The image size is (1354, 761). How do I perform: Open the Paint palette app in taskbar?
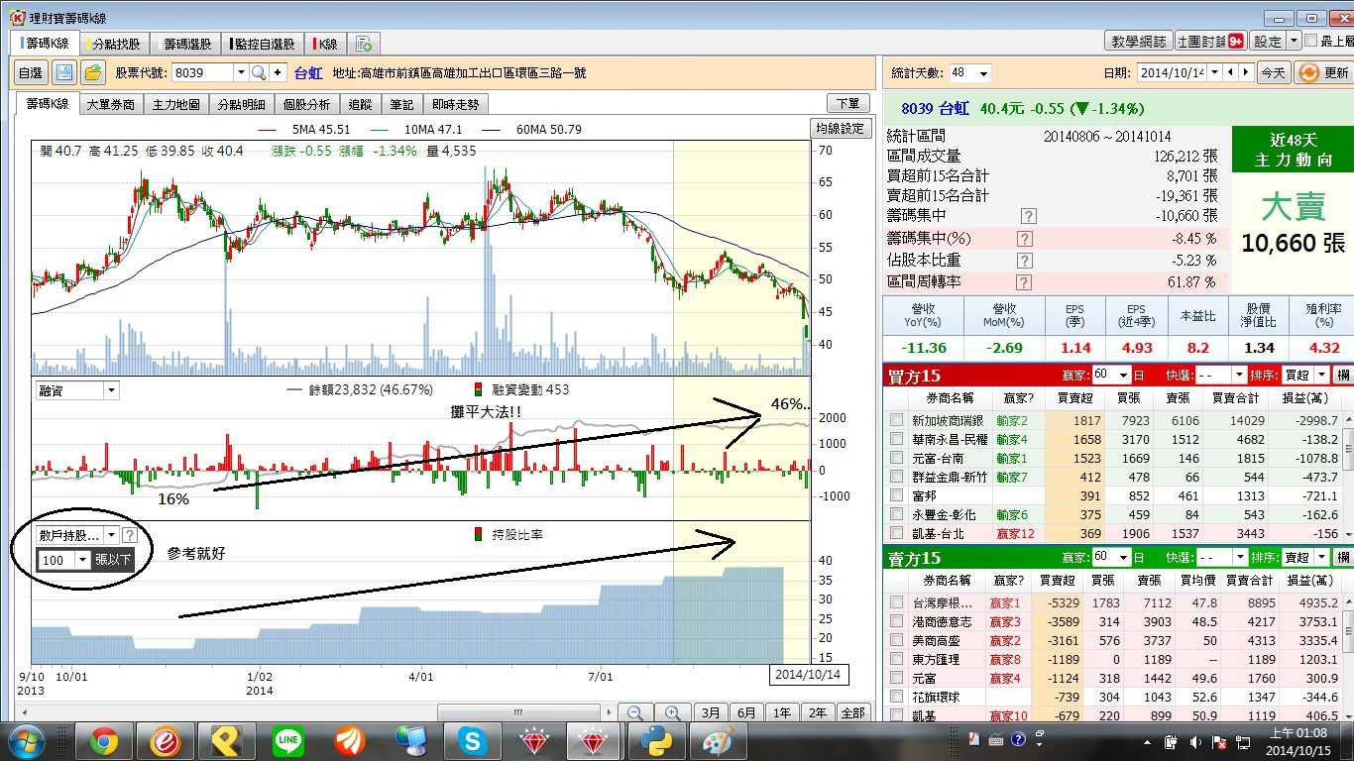(718, 741)
